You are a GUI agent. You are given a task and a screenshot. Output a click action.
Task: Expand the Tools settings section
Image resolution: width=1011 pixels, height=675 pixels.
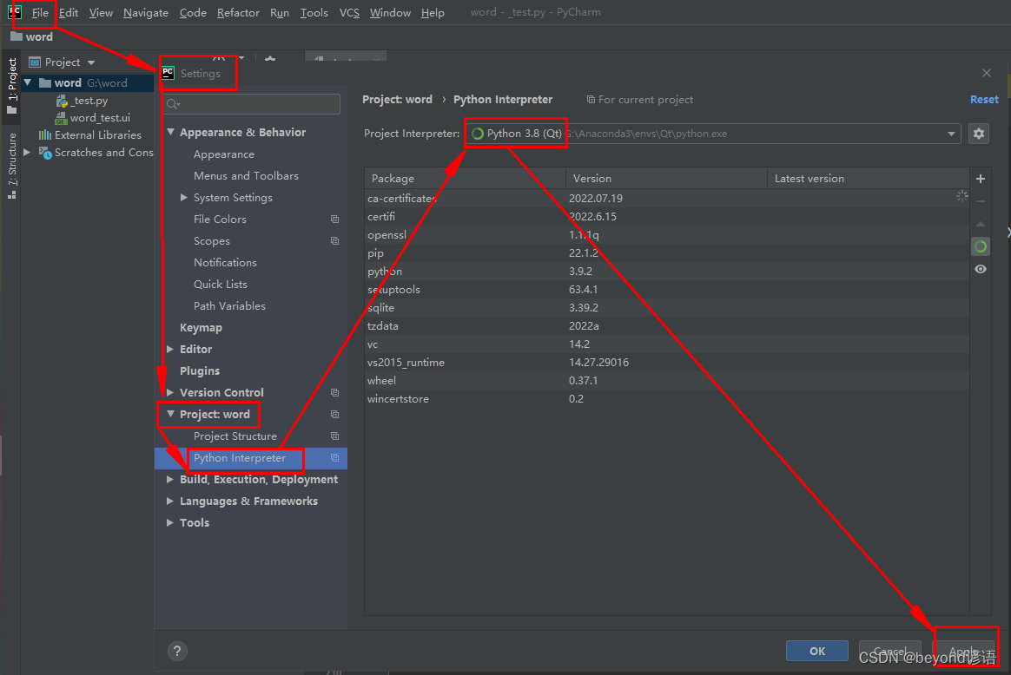pyautogui.click(x=170, y=522)
